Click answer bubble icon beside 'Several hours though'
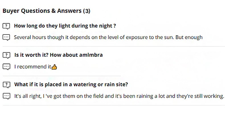The width and height of the screenshot is (225, 114). click(6, 37)
